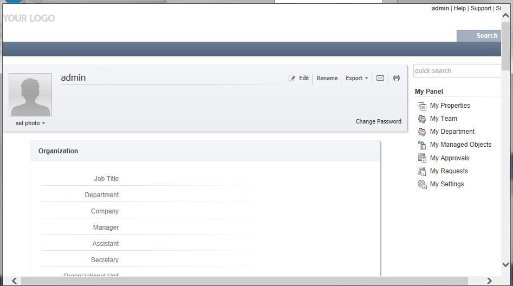
Task: Open the Support link
Action: coord(480,8)
